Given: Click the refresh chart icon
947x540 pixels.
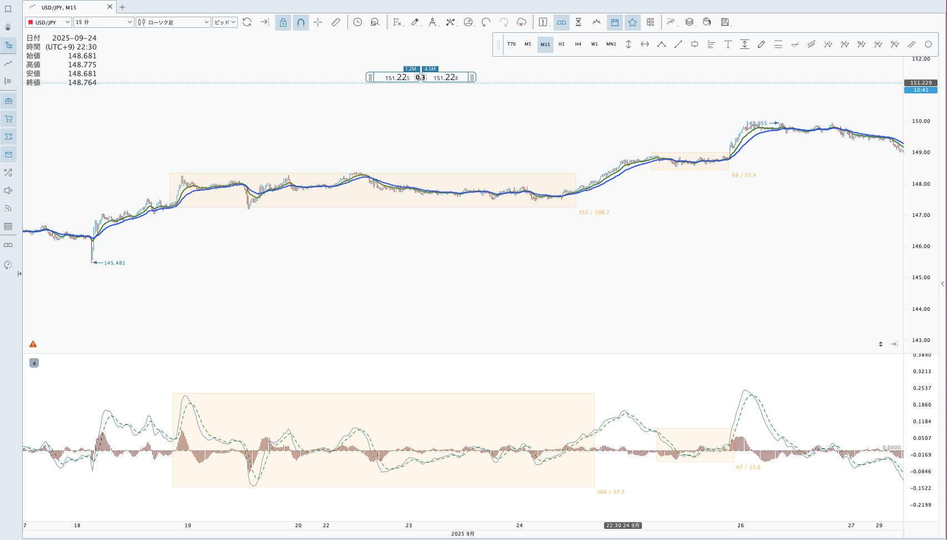Looking at the screenshot, I should click(x=247, y=22).
